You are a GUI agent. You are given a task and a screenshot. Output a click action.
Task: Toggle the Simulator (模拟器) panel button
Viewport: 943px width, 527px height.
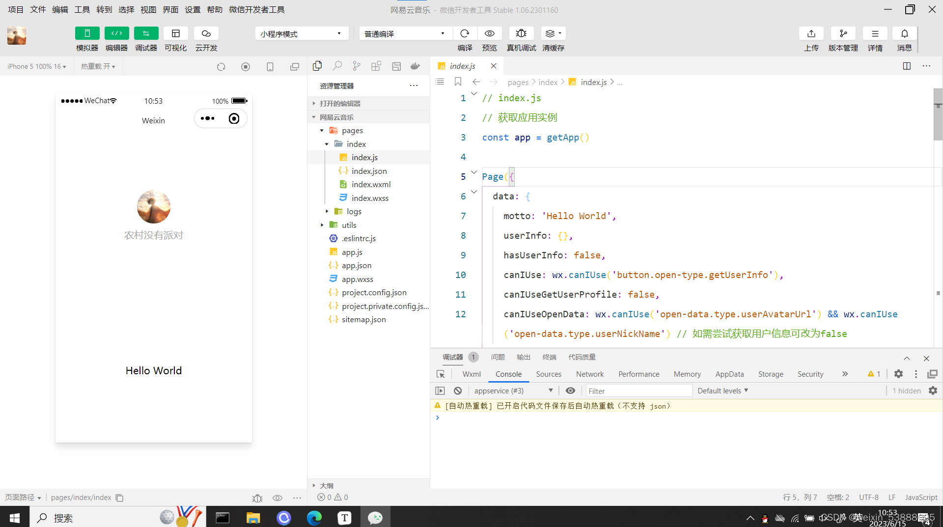tap(87, 33)
